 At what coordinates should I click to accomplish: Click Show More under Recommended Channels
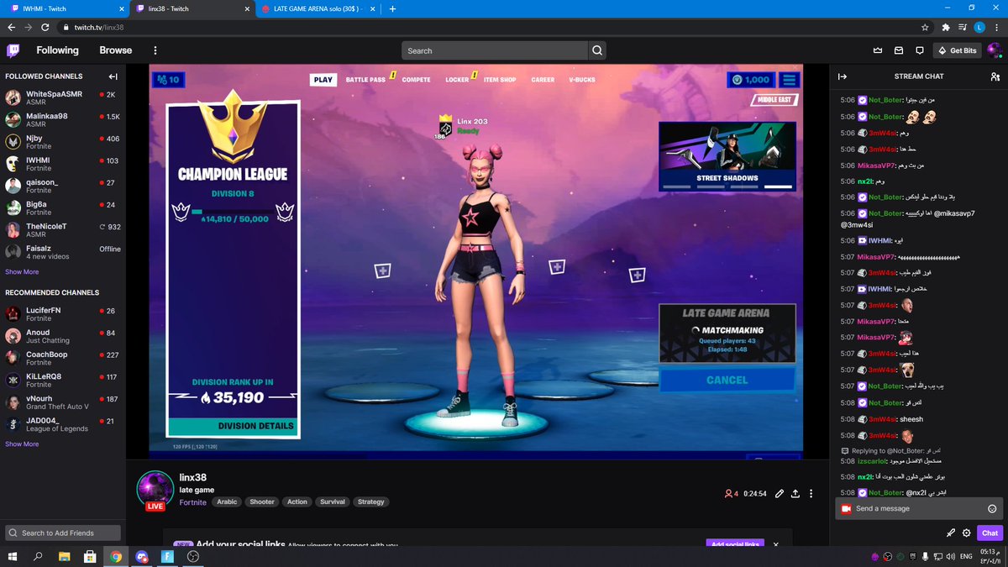[x=22, y=444]
